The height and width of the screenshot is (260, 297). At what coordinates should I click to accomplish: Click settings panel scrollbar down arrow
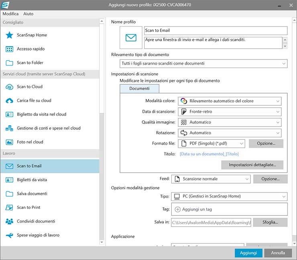pyautogui.click(x=294, y=243)
